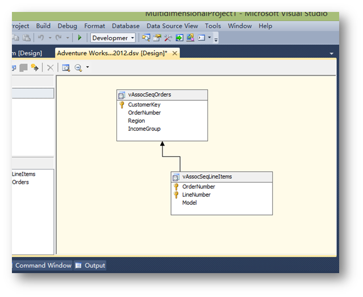
Task: Click the New Named Query gray icon
Action: [x=23, y=68]
